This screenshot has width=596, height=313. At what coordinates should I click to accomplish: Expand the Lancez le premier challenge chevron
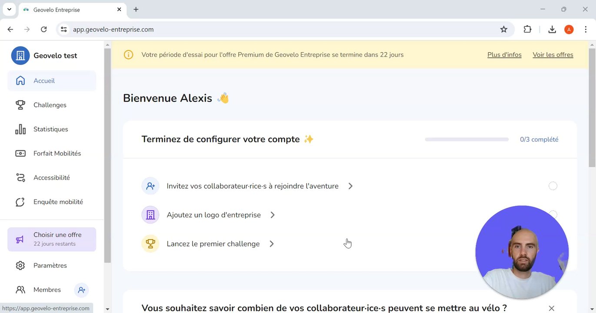point(272,244)
